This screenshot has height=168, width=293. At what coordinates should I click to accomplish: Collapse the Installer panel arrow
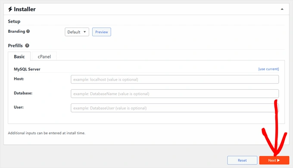coord(282,9)
